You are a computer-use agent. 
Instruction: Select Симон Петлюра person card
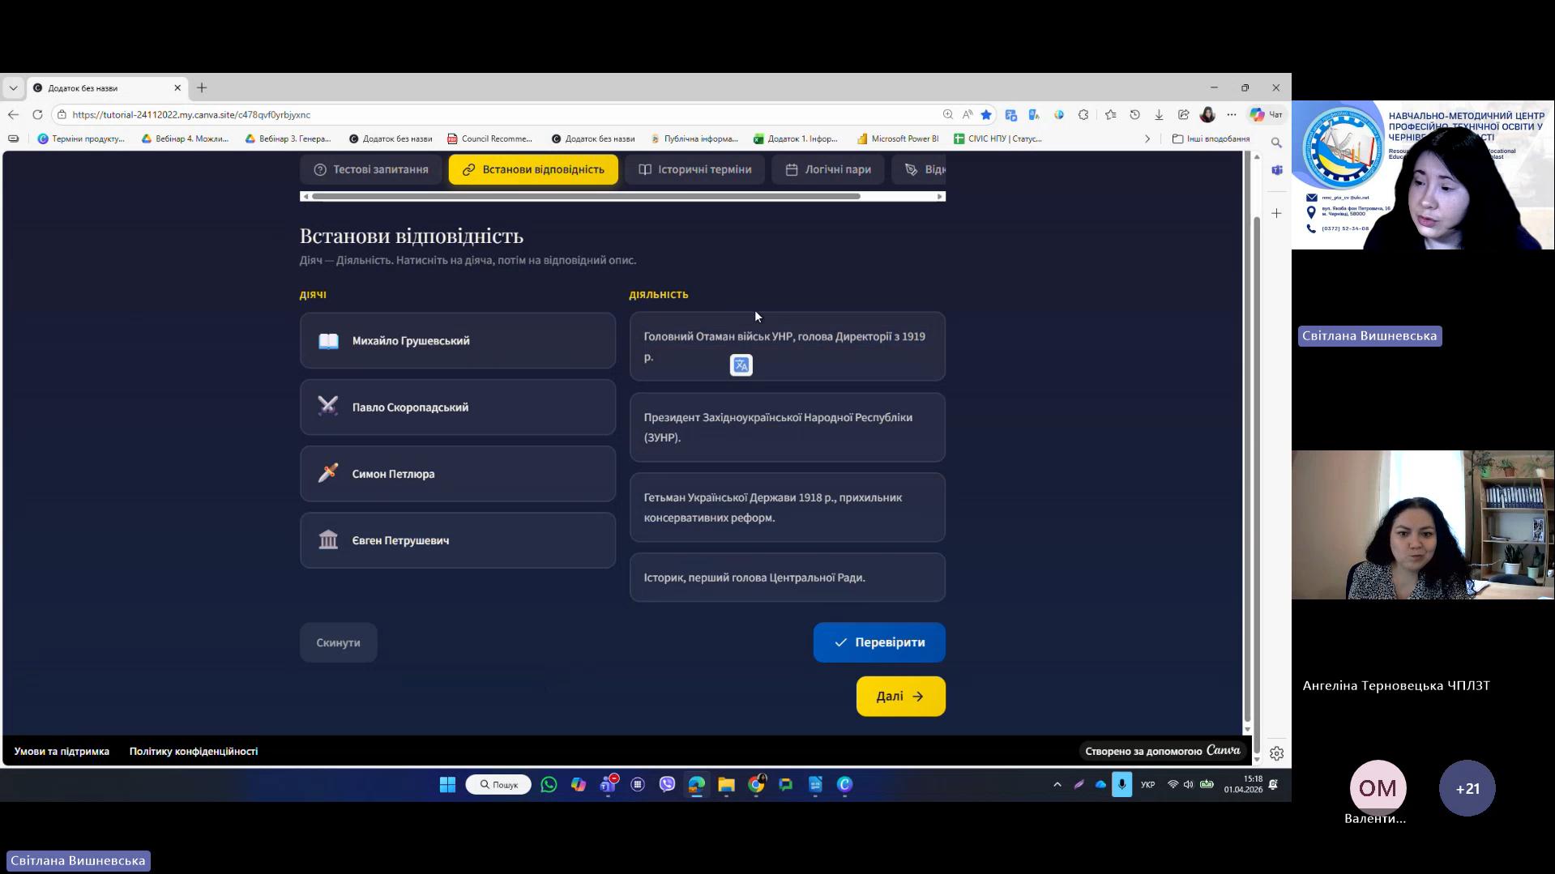[458, 474]
